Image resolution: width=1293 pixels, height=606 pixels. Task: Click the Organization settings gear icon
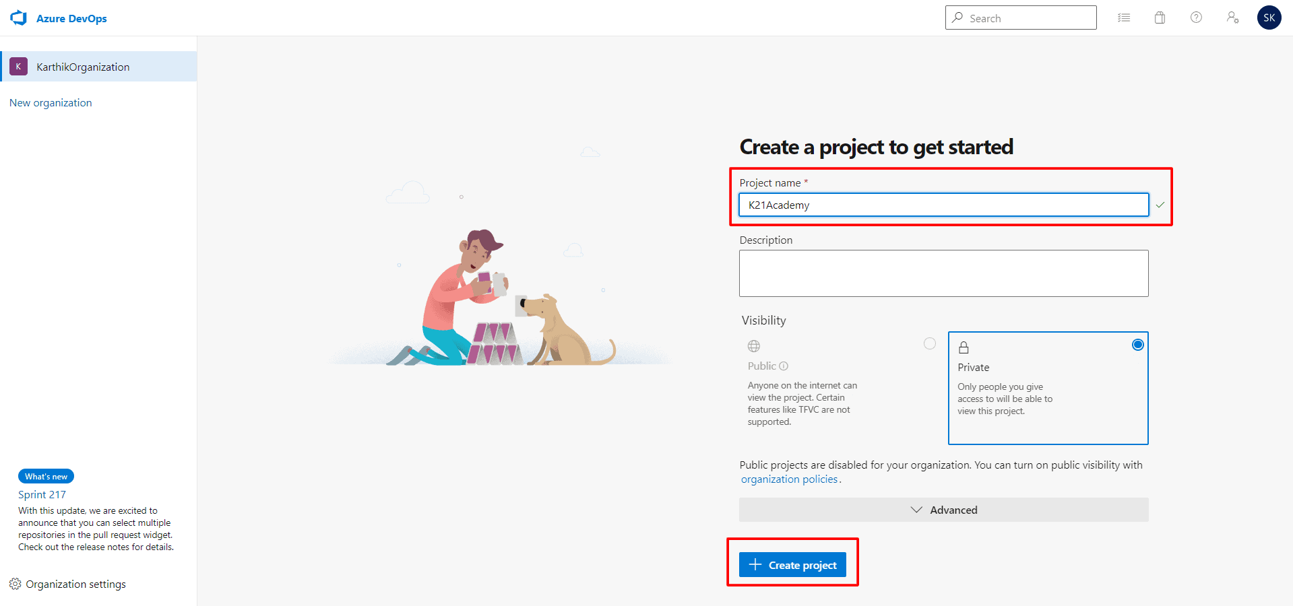point(15,584)
